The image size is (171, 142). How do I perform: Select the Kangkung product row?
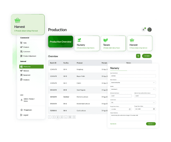pos(78,69)
